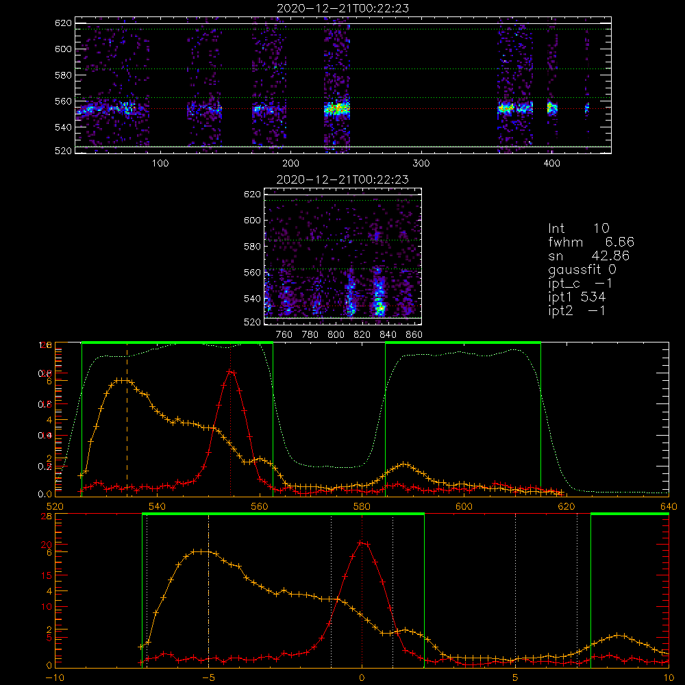Click the middle panel timestamp title above the small image
The height and width of the screenshot is (685, 685).
pos(342,179)
